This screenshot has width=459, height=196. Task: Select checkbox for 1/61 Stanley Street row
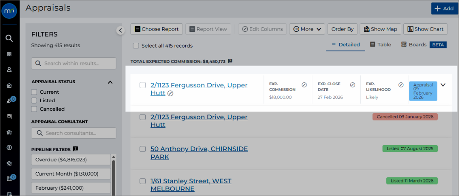142,181
